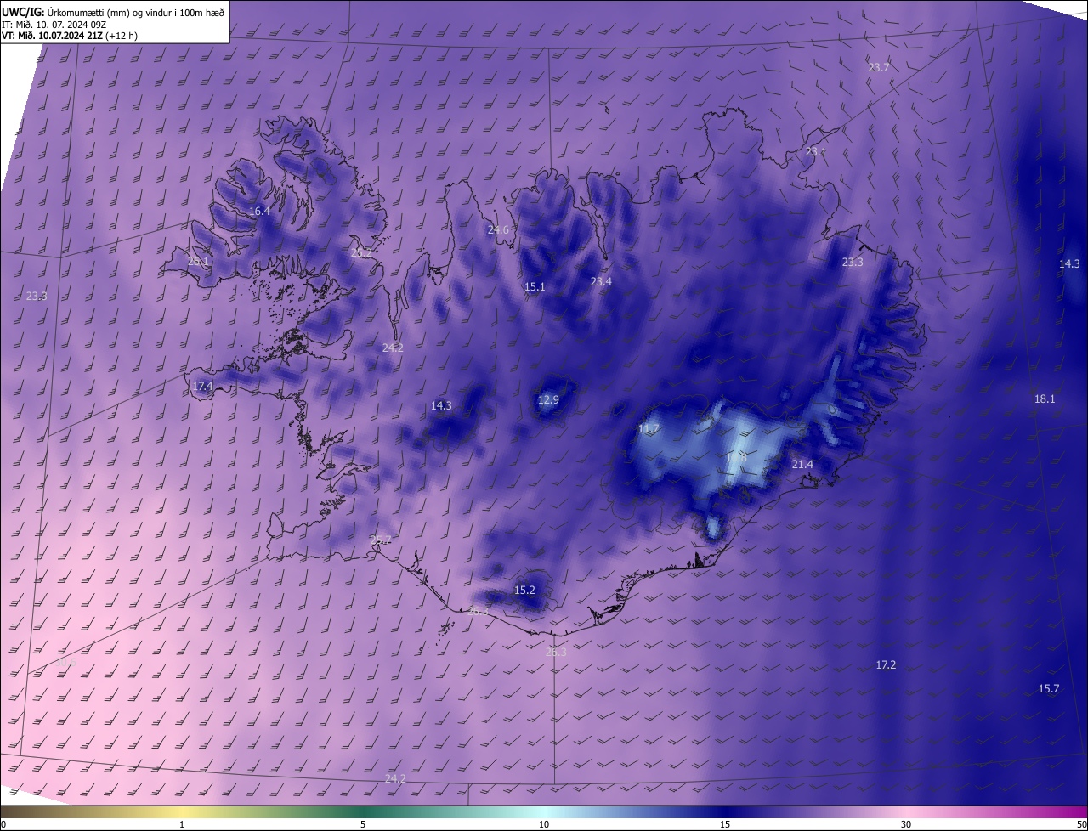Click the header title 'UWC/IG: Úrkomumætti (mm) og vindur'

113,11
